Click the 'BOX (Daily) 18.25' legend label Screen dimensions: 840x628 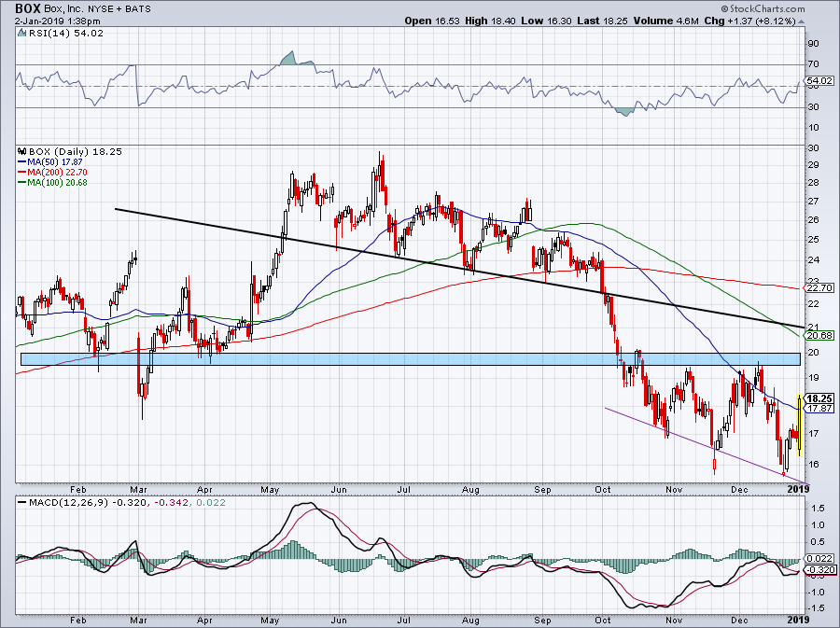(76, 151)
